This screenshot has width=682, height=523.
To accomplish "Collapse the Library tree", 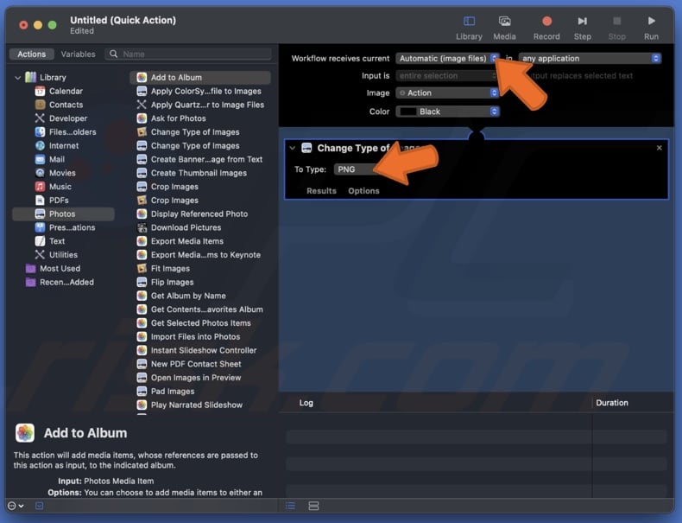I will [17, 78].
